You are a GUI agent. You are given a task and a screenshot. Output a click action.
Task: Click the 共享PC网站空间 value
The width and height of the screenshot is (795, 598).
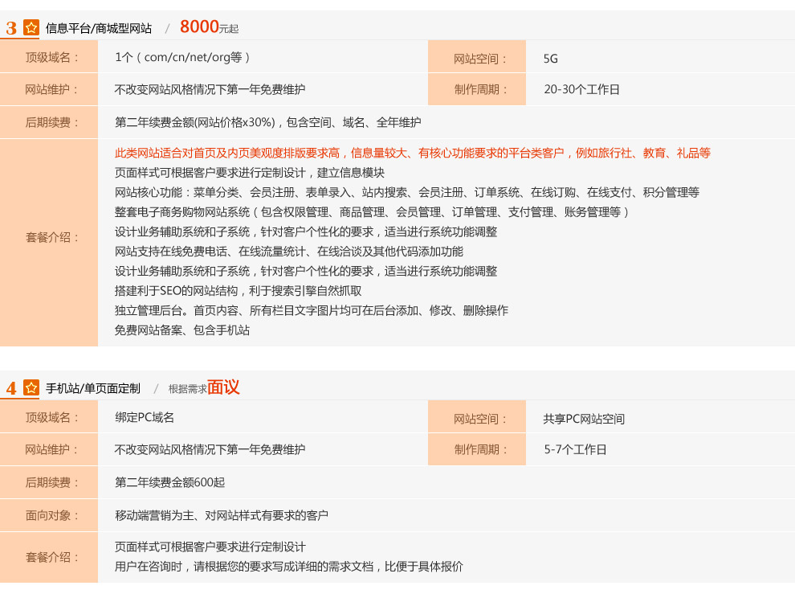584,419
